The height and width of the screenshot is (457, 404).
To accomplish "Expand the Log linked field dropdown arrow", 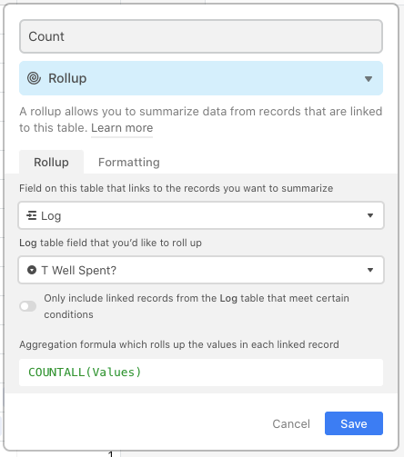I will (x=370, y=215).
